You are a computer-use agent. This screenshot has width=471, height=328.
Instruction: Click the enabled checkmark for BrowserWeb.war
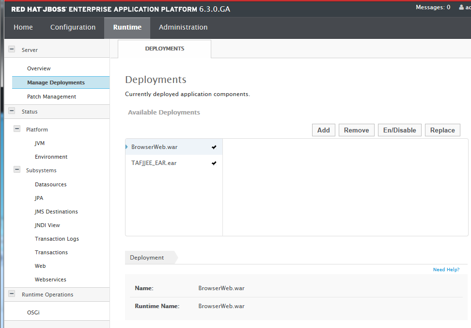tap(214, 147)
